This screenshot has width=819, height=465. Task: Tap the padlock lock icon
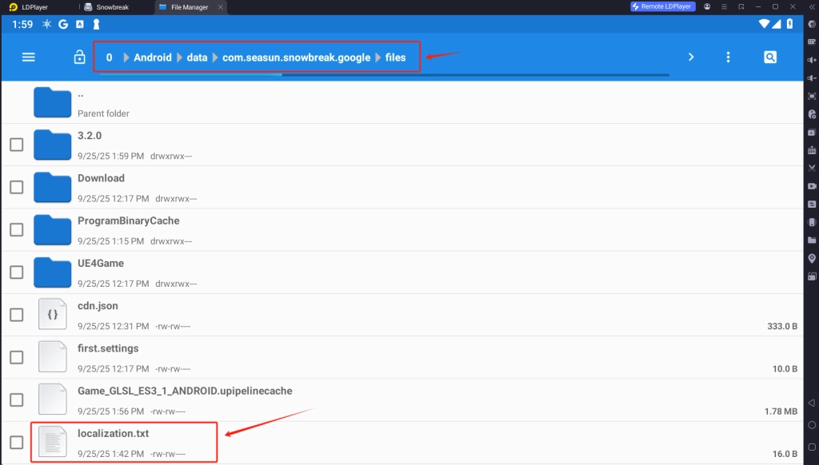tap(79, 57)
